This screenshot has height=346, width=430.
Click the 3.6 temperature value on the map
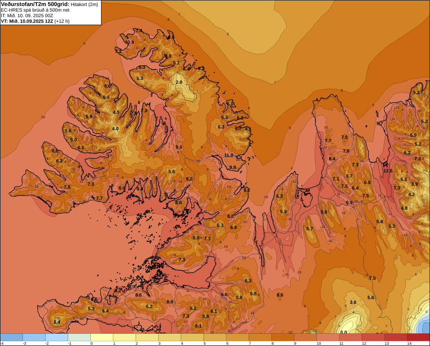(x=353, y=302)
